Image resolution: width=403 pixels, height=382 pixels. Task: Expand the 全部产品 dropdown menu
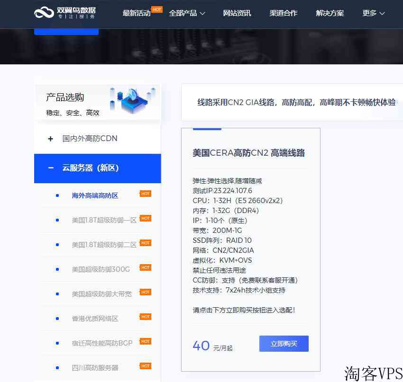pyautogui.click(x=187, y=13)
